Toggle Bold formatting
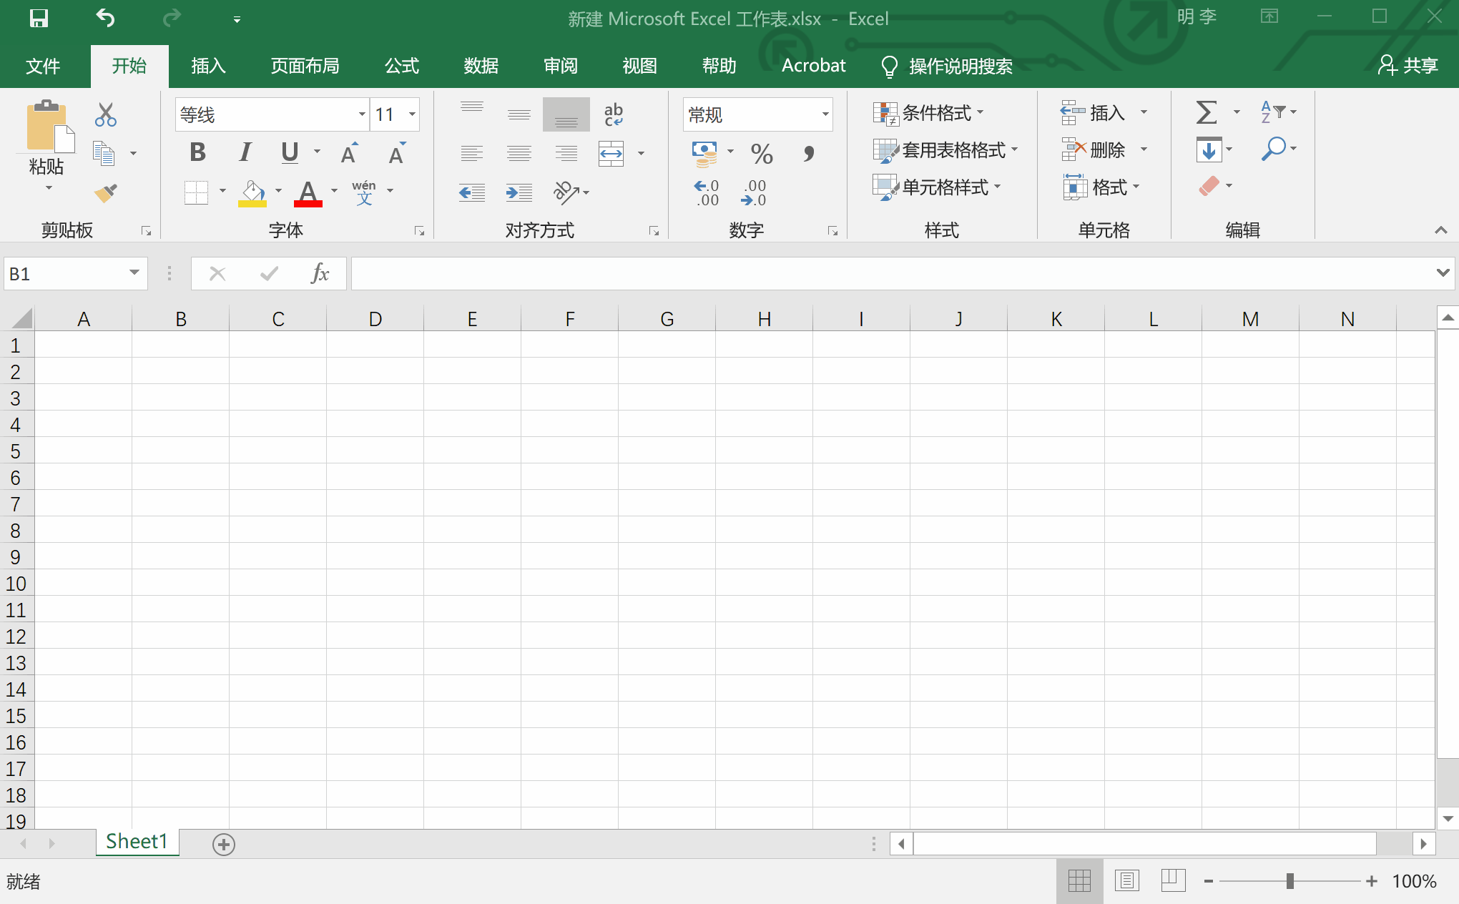The width and height of the screenshot is (1459, 904). [x=197, y=152]
